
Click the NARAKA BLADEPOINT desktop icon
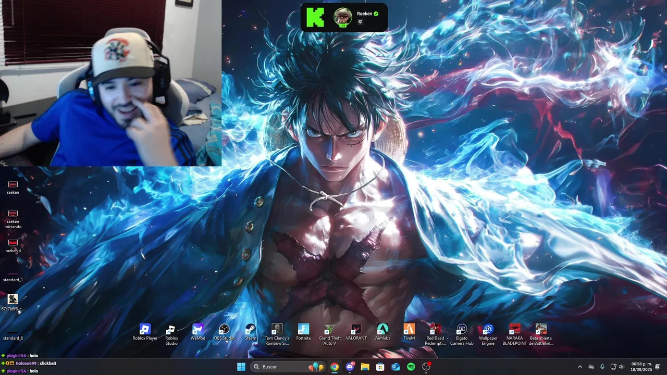[514, 334]
